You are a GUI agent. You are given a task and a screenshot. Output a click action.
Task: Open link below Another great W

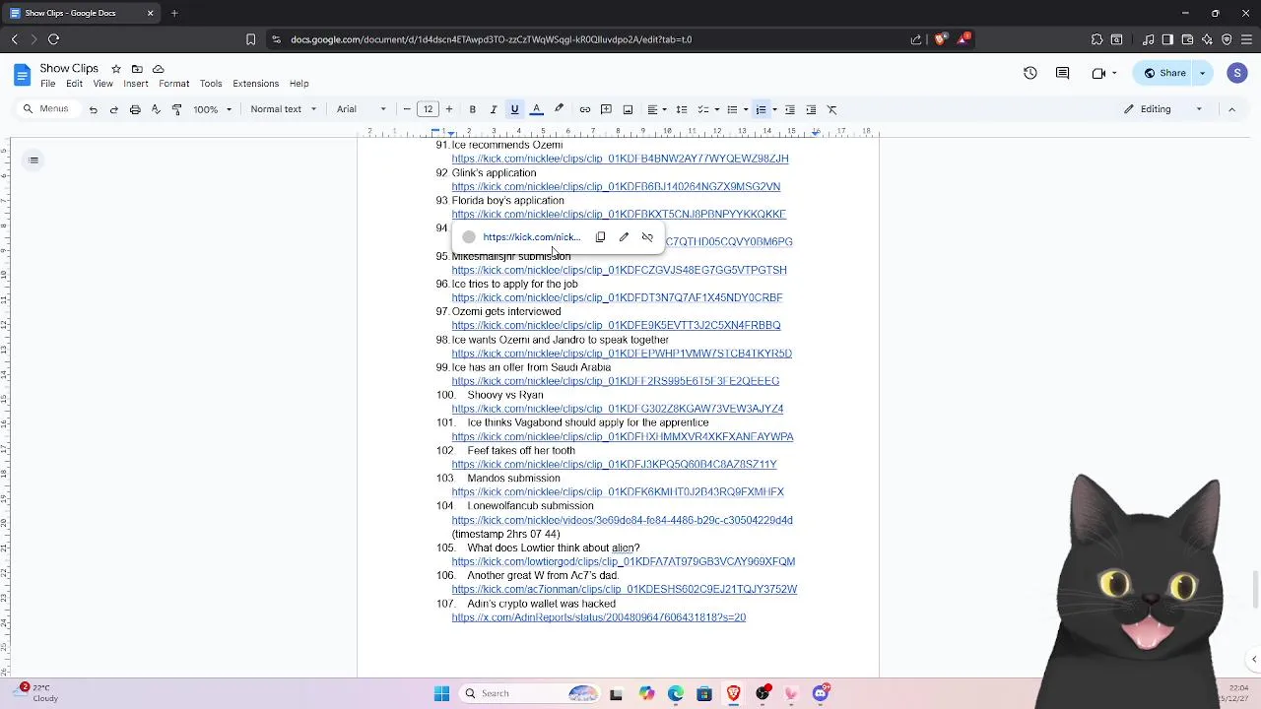(624, 589)
